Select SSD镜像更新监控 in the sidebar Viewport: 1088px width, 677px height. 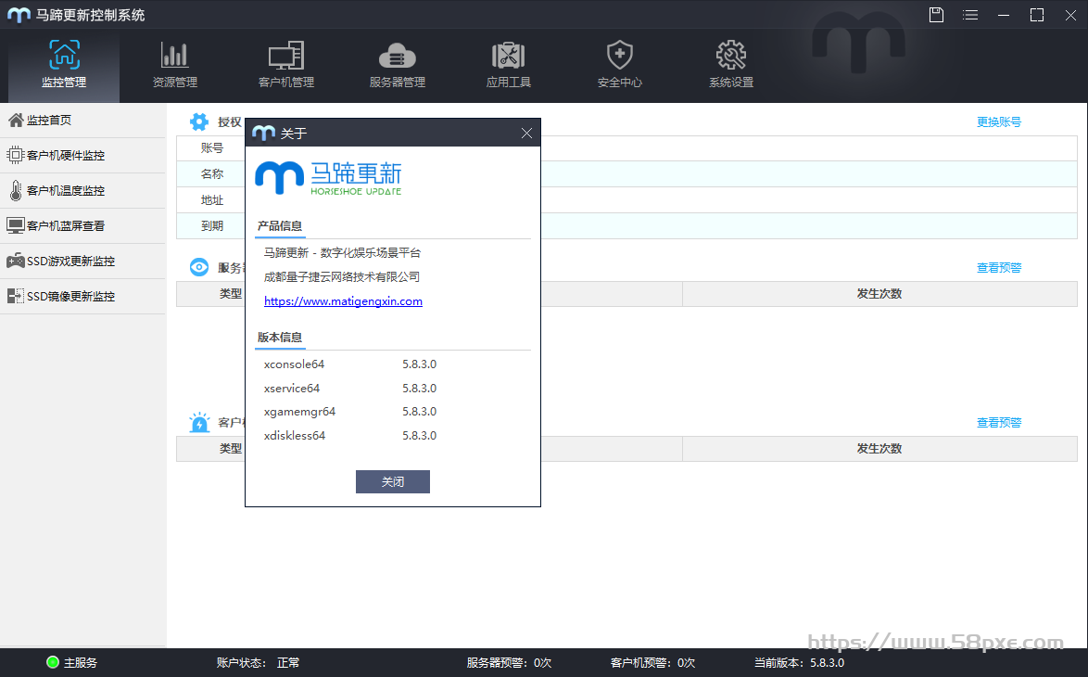pyautogui.click(x=82, y=297)
